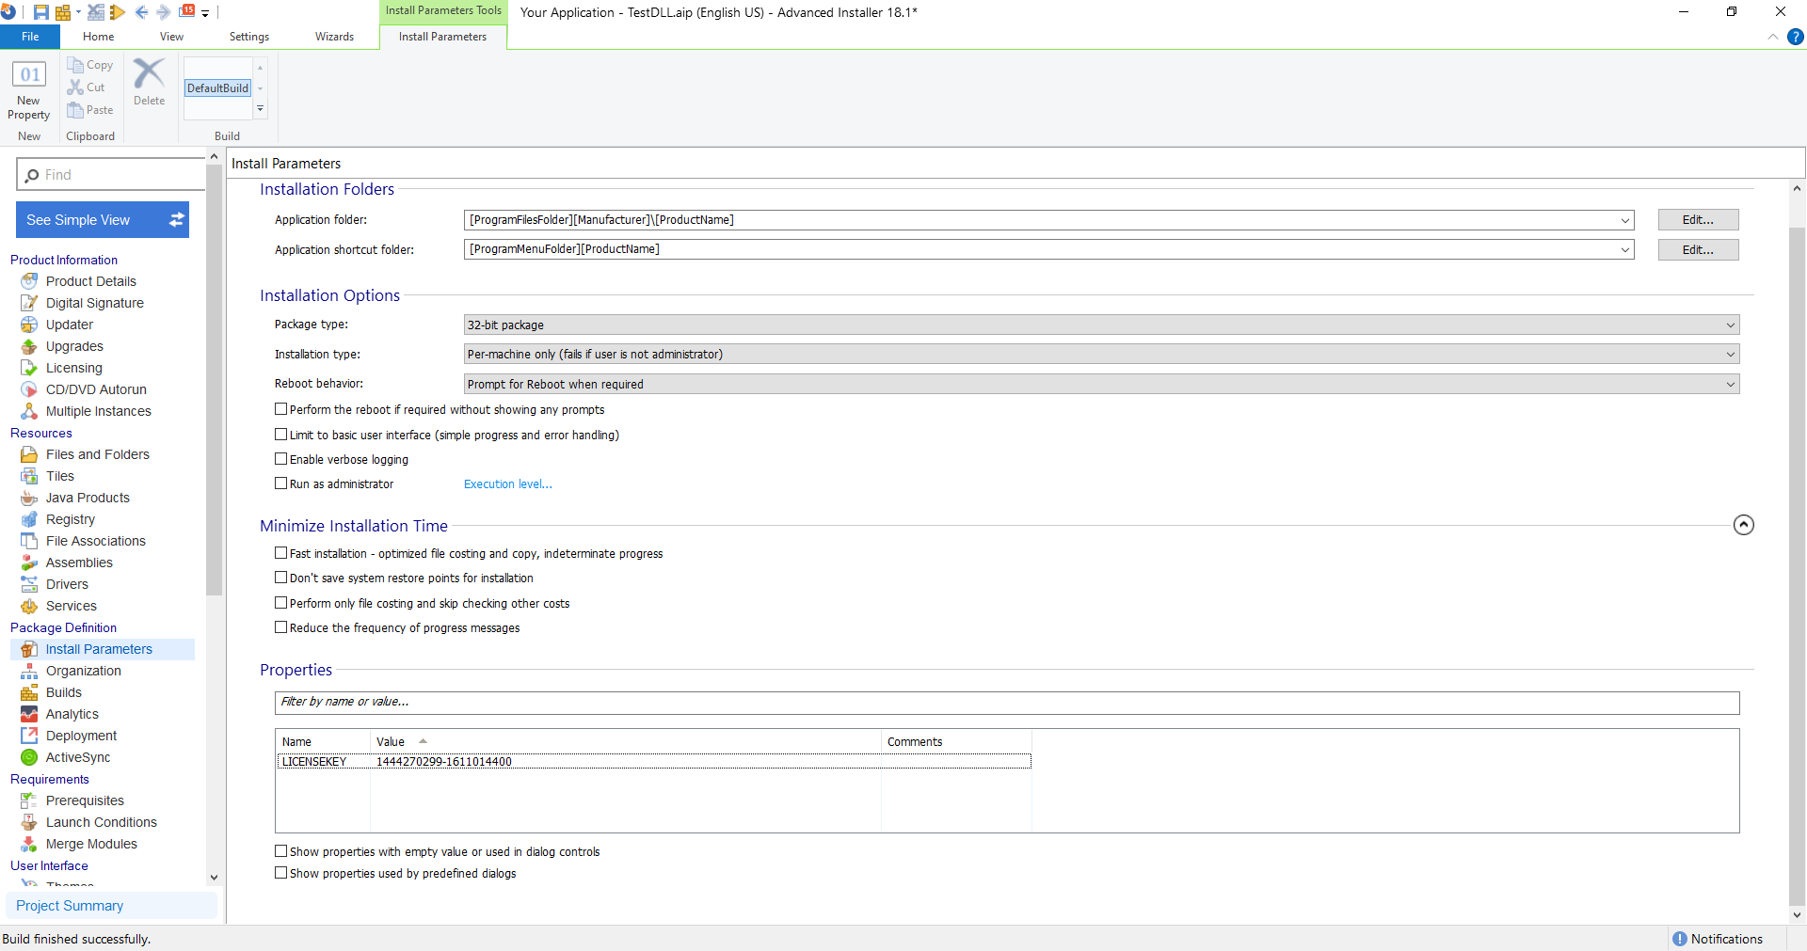Screen dimensions: 1807x951
Task: Open the Analytics page icon
Action: point(29,714)
